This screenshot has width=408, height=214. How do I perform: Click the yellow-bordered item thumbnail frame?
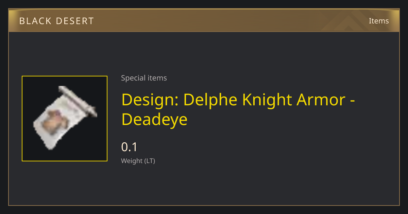65,119
